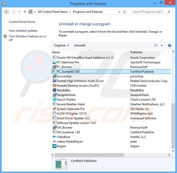This screenshot has width=177, height=173.
Task: Select priccechop program icon
Action: click(54, 76)
